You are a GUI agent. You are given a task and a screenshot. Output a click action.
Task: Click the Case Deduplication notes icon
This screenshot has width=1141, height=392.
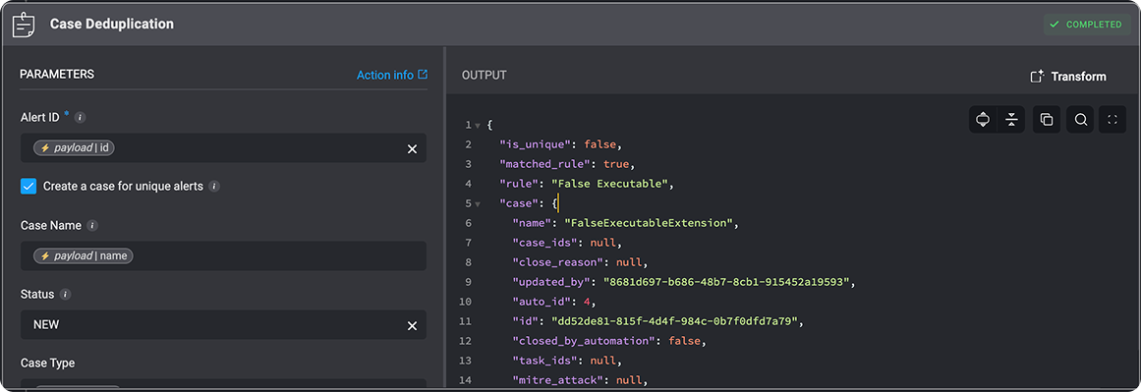24,25
